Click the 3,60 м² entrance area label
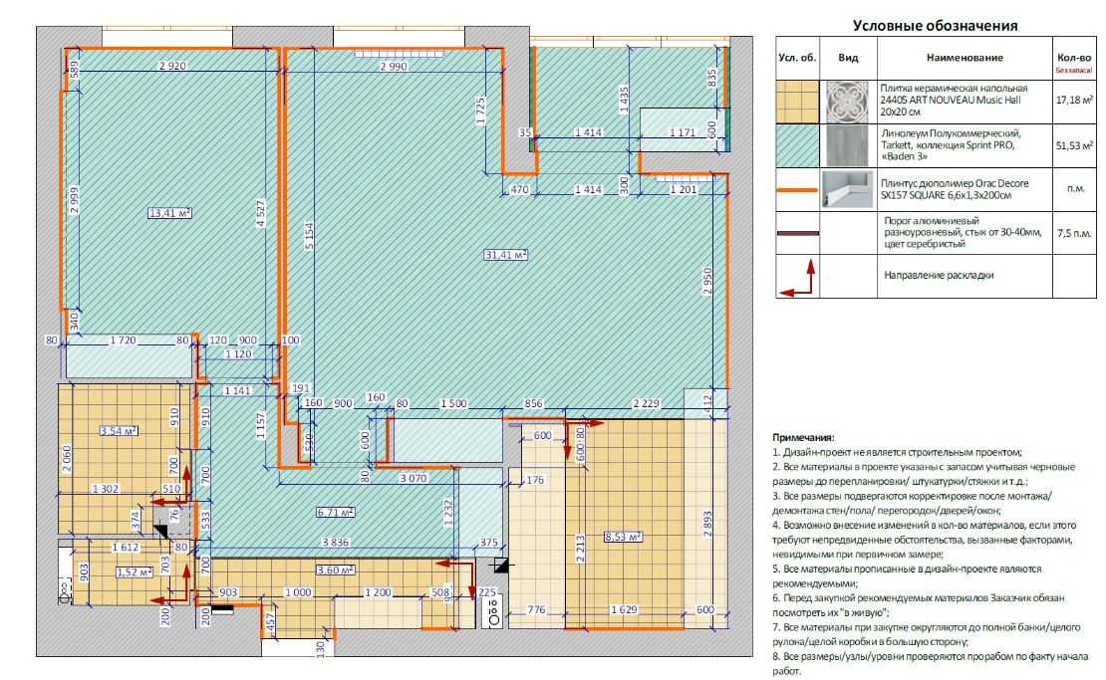 pos(336,569)
